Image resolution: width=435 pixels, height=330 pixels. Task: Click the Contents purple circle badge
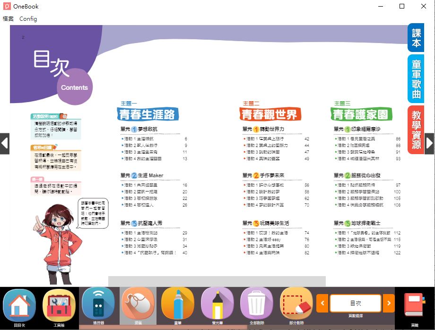click(x=74, y=87)
